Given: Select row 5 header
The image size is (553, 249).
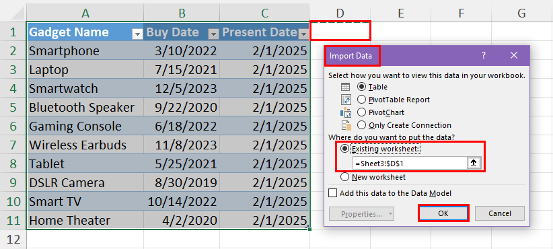Looking at the screenshot, I should (x=13, y=107).
